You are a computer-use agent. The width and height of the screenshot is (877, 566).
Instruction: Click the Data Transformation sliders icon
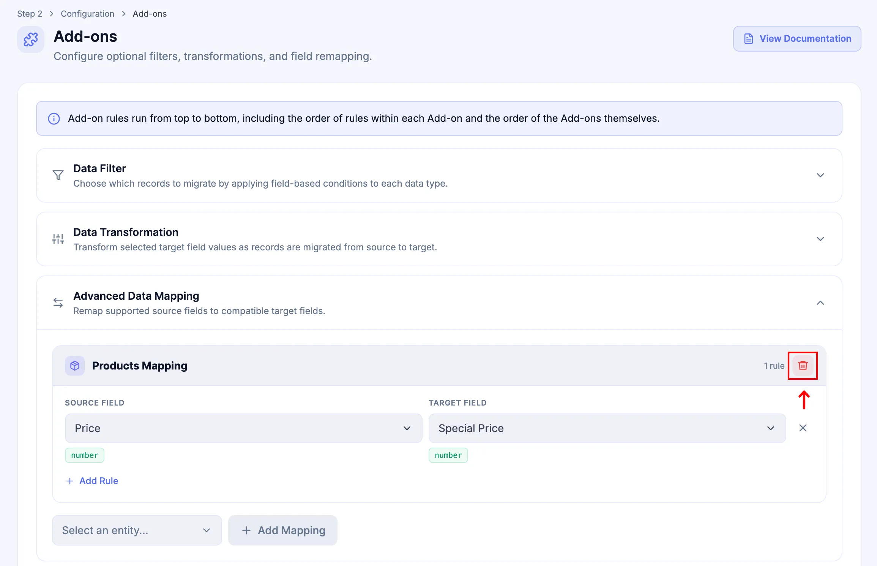click(x=58, y=239)
